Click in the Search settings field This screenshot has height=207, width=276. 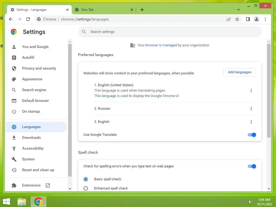point(170,32)
